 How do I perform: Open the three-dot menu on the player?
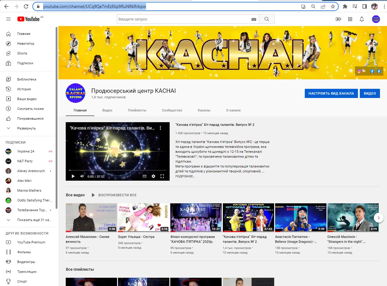point(160,128)
